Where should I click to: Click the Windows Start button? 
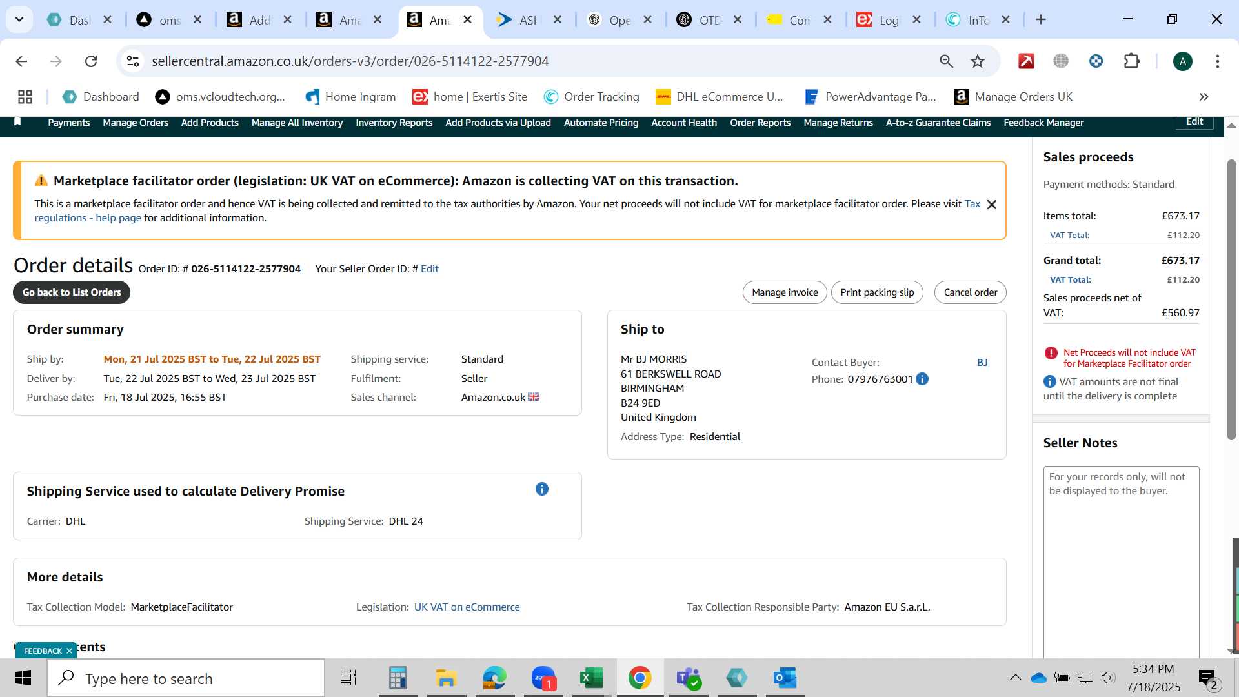tap(23, 678)
